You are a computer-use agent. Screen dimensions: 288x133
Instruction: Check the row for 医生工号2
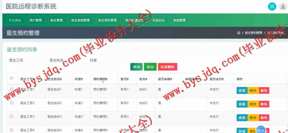coord(12,103)
